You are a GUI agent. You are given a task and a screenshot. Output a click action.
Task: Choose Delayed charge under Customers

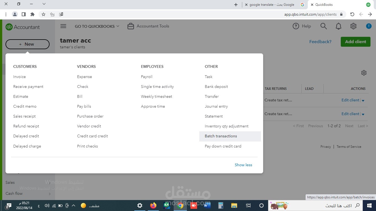[27, 146]
